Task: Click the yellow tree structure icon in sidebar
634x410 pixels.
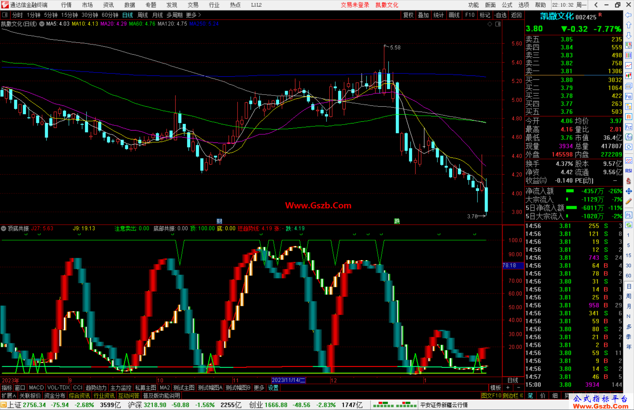Action: pos(628,106)
